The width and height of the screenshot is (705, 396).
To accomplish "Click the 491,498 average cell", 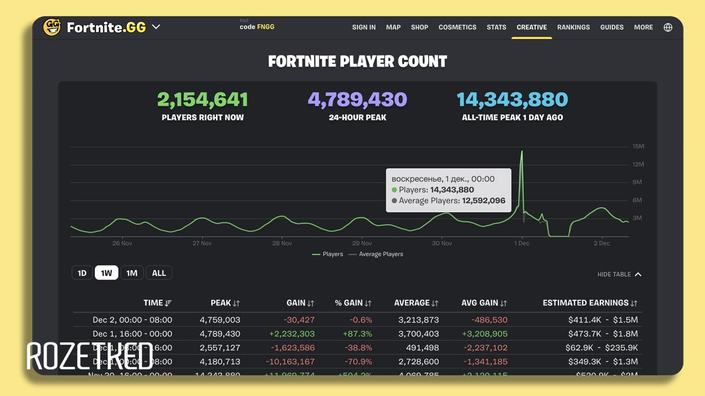I will 421,348.
